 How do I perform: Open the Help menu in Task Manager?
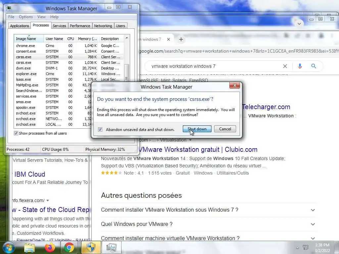pyautogui.click(x=54, y=17)
